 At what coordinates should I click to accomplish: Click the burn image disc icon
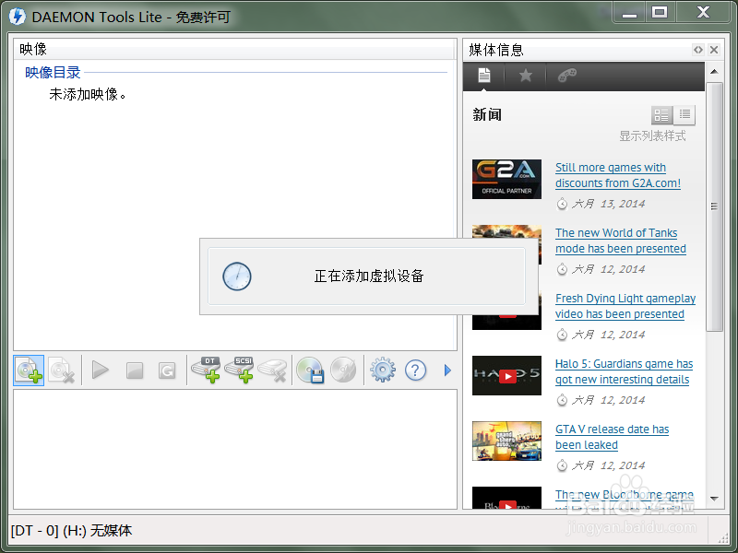343,371
